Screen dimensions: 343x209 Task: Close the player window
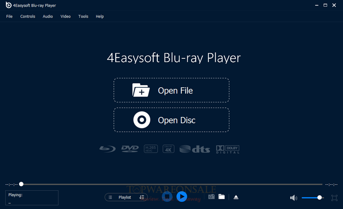(334, 5)
